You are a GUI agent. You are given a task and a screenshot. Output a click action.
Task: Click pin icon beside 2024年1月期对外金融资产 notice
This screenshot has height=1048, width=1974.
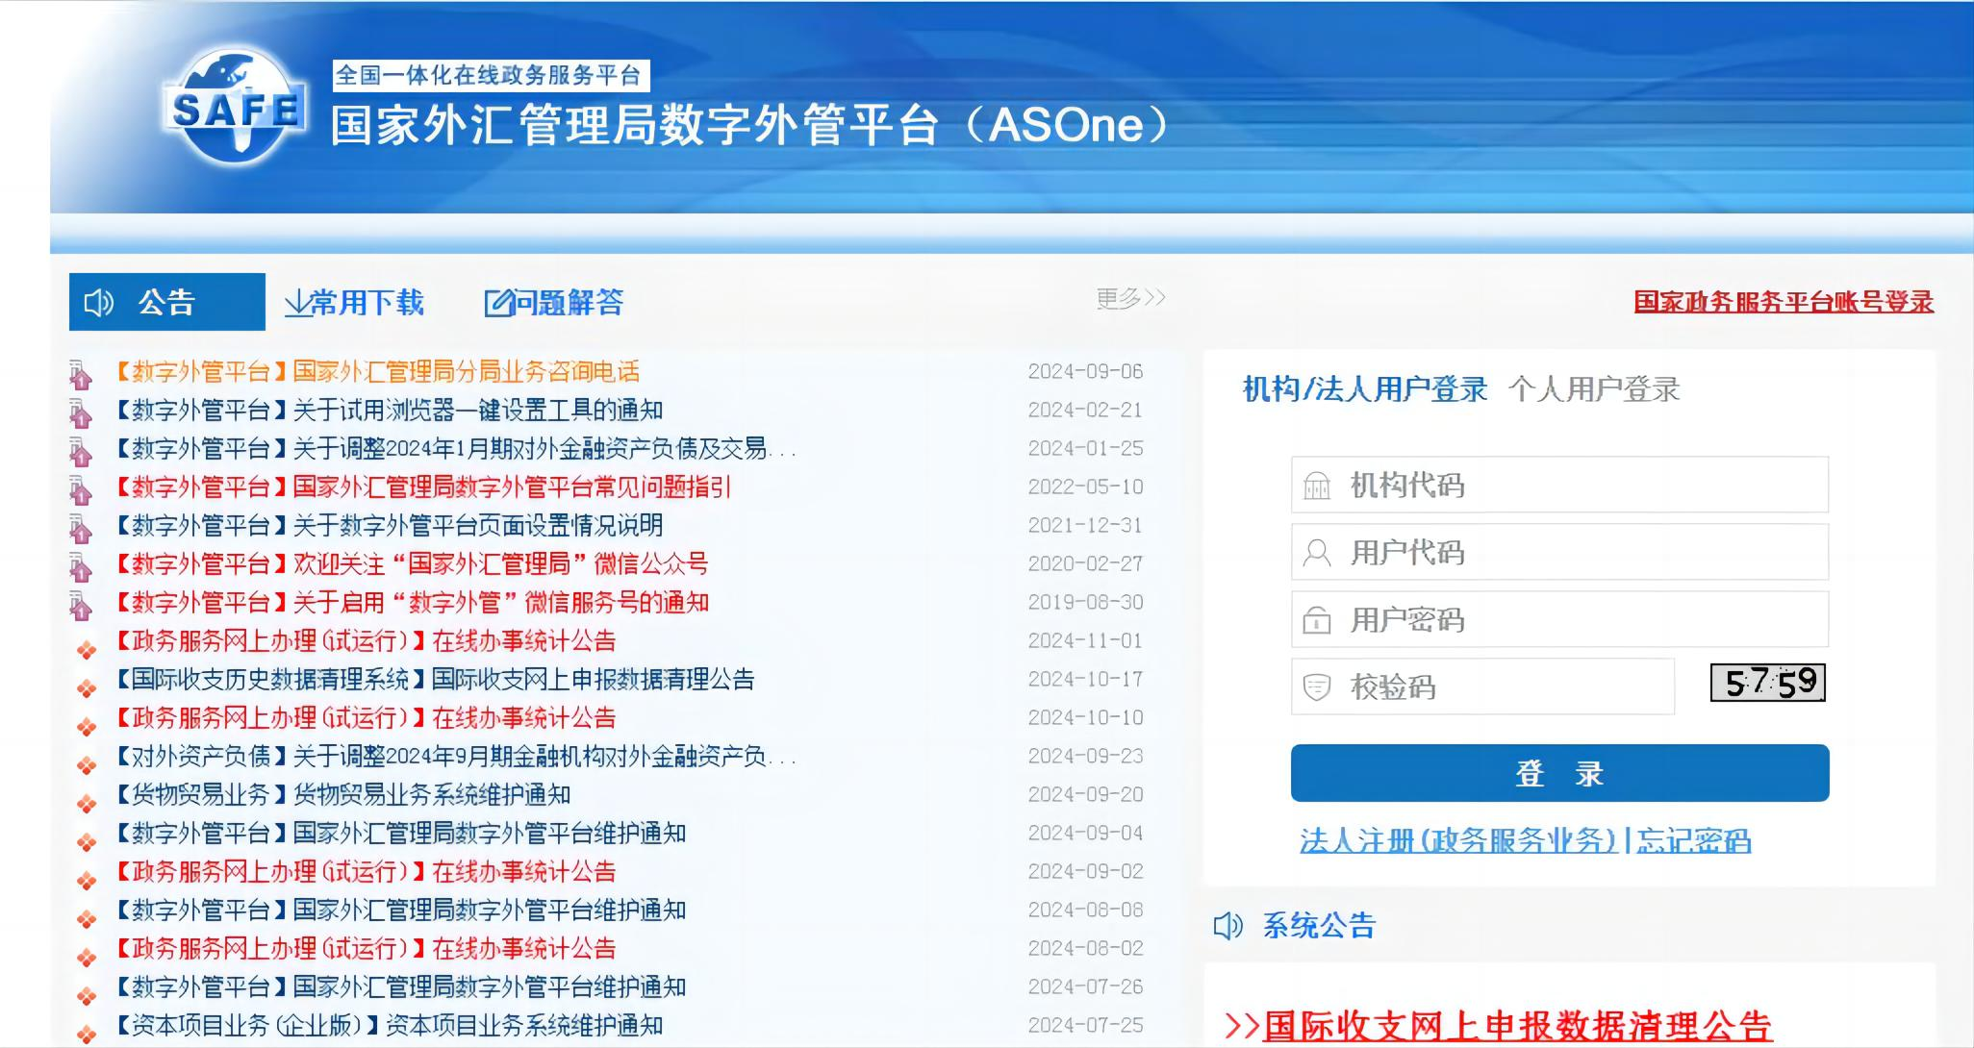coord(81,451)
